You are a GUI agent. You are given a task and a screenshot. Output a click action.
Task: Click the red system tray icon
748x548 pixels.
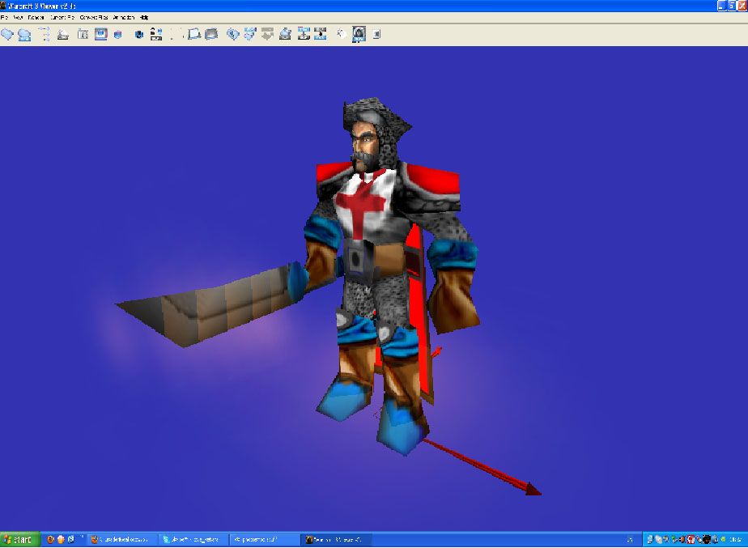click(691, 539)
